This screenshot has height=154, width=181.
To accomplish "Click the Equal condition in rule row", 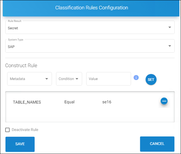I will pos(69,102).
